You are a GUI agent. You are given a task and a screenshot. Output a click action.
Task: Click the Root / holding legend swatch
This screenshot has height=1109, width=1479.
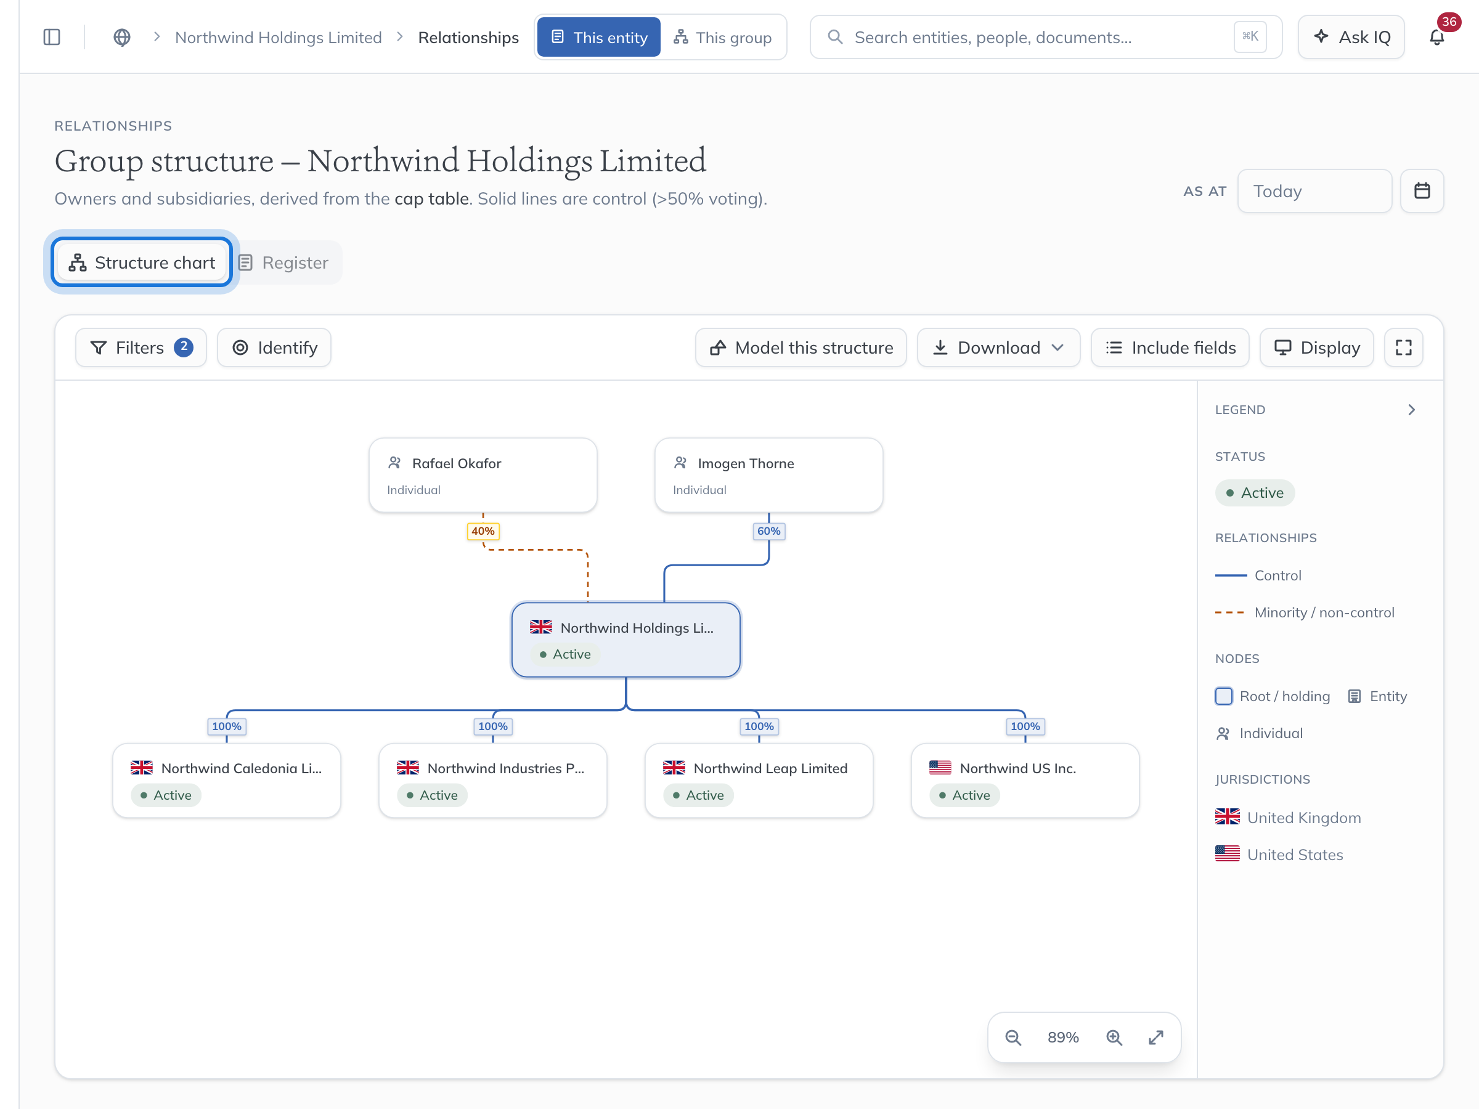[x=1224, y=696]
